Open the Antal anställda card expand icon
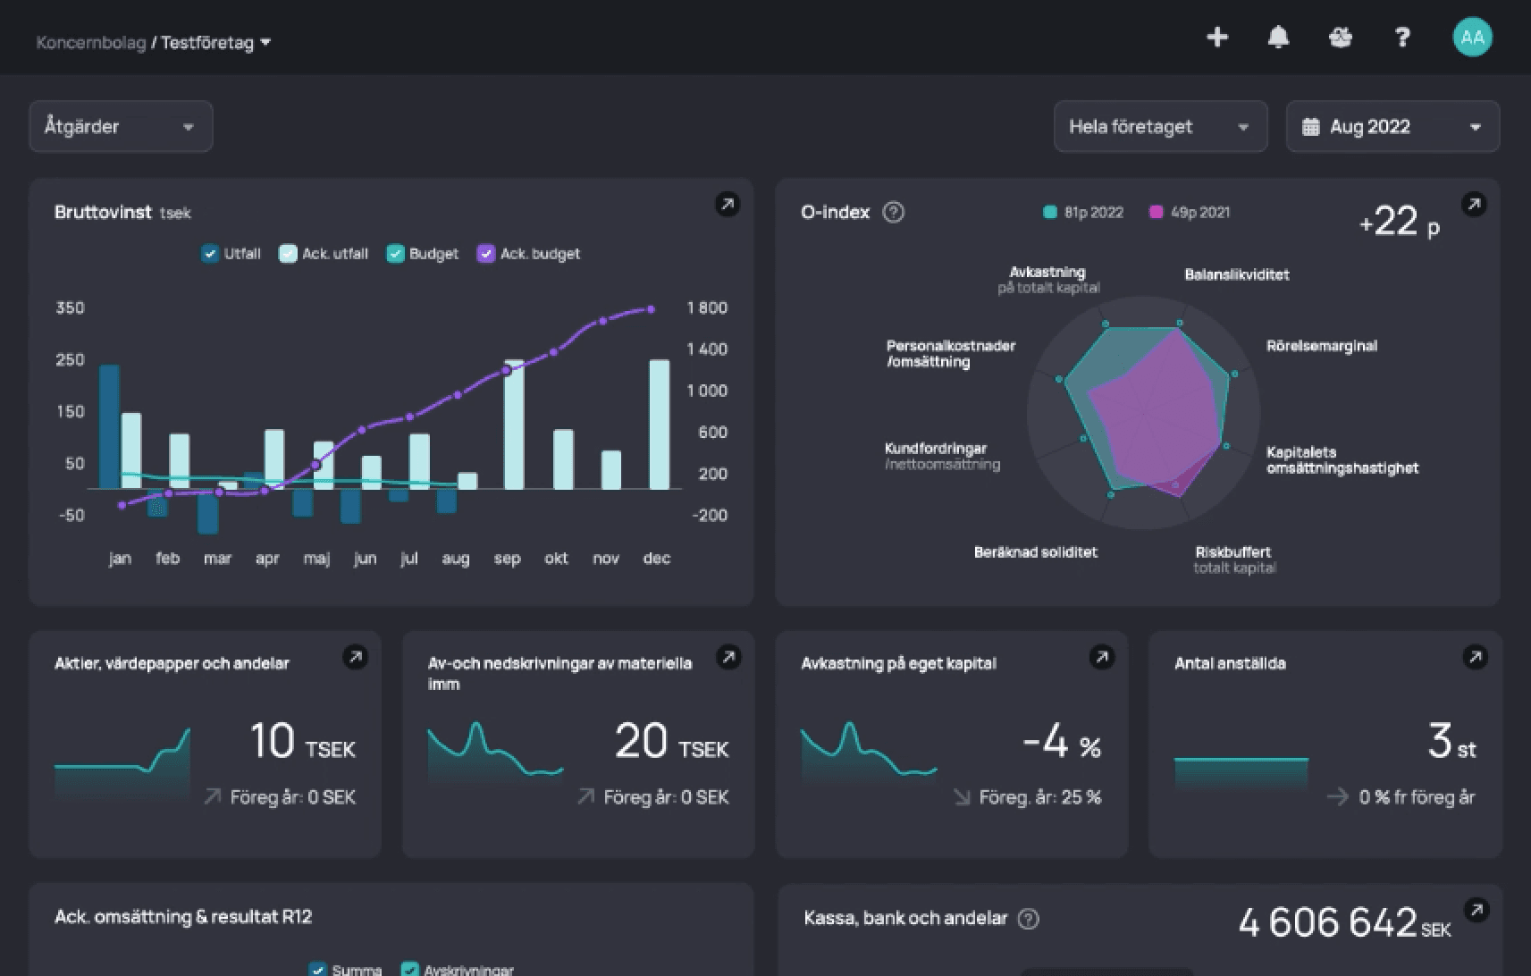This screenshot has height=976, width=1531. coord(1475,658)
